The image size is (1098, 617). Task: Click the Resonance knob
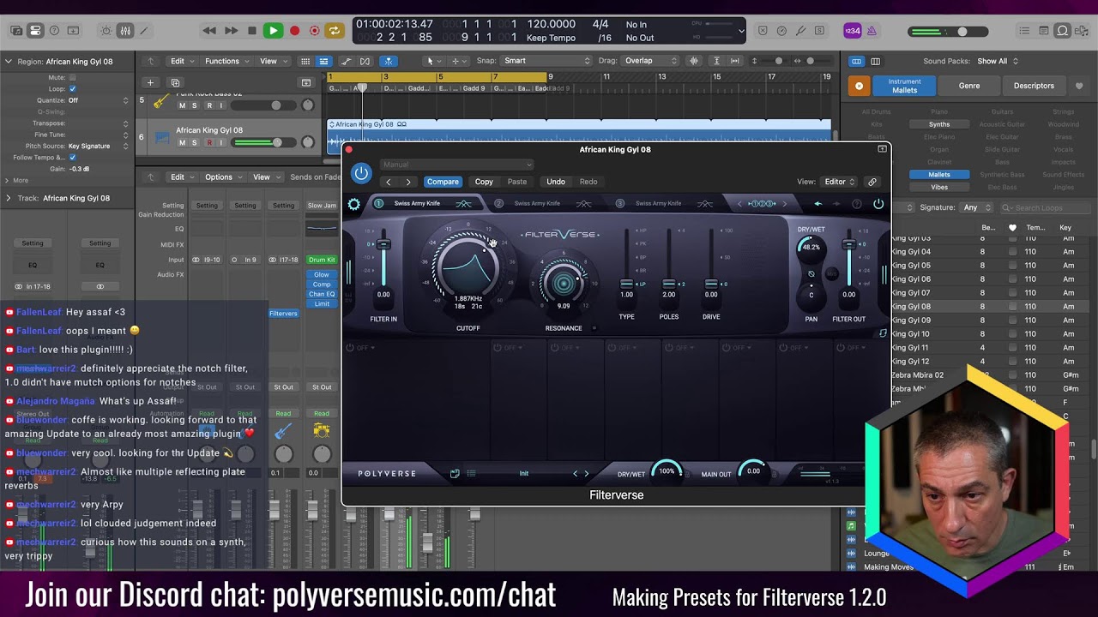tap(564, 283)
